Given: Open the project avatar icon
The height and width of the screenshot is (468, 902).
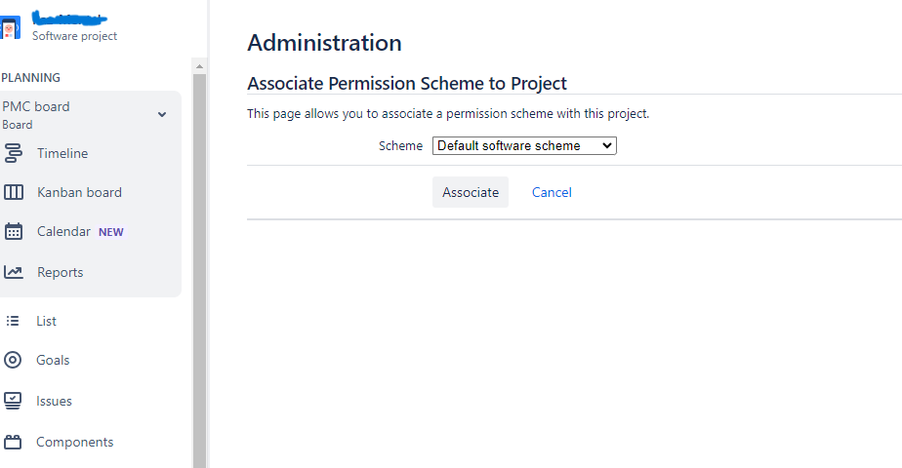Looking at the screenshot, I should 10,27.
